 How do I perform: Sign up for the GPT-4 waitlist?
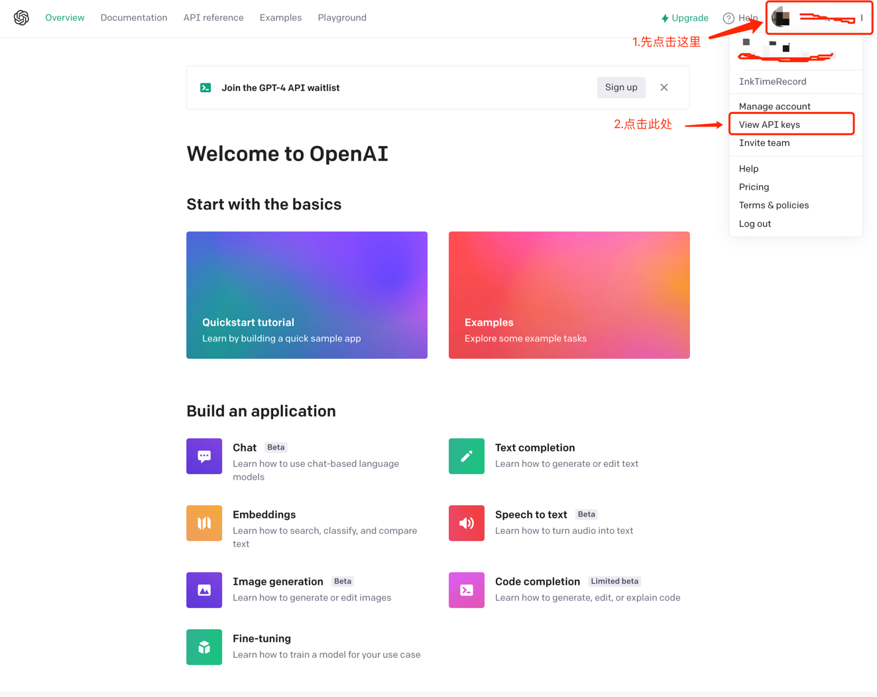[x=621, y=88]
